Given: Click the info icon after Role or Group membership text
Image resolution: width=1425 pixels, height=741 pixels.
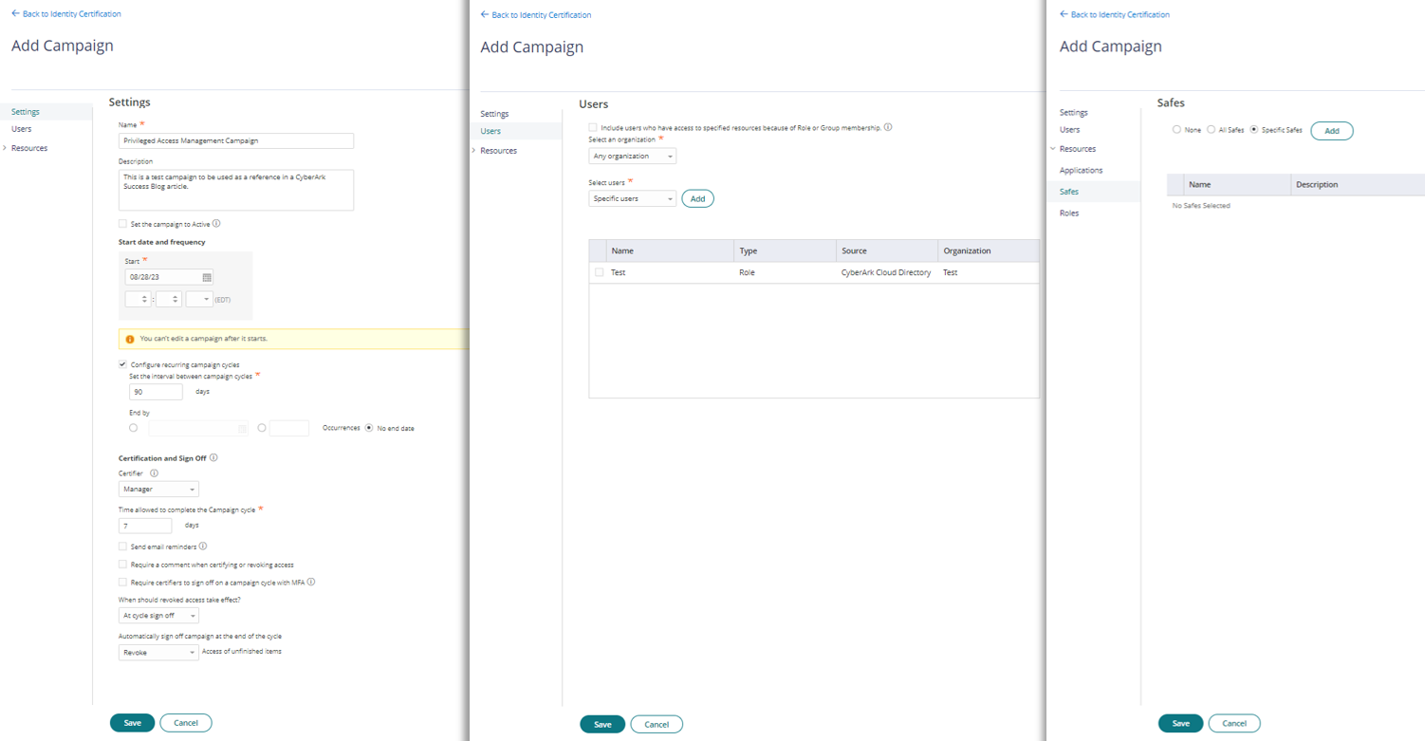Looking at the screenshot, I should [x=888, y=126].
